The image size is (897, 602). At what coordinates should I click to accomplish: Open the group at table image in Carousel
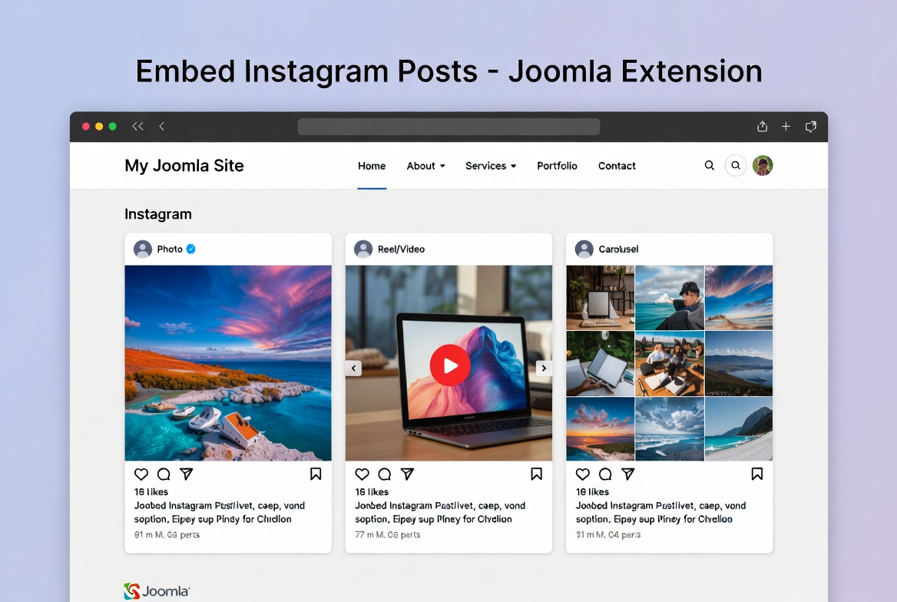click(670, 364)
